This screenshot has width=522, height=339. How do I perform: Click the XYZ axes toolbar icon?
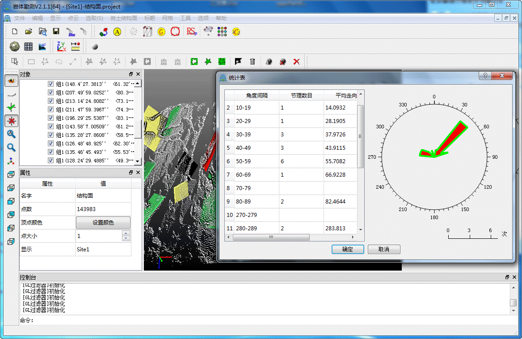(61, 47)
